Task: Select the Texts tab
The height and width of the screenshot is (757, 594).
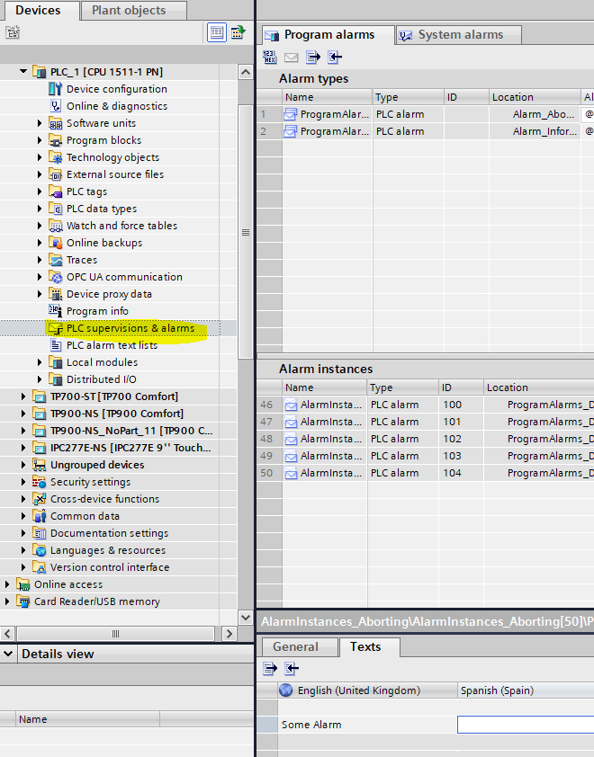Action: (369, 647)
